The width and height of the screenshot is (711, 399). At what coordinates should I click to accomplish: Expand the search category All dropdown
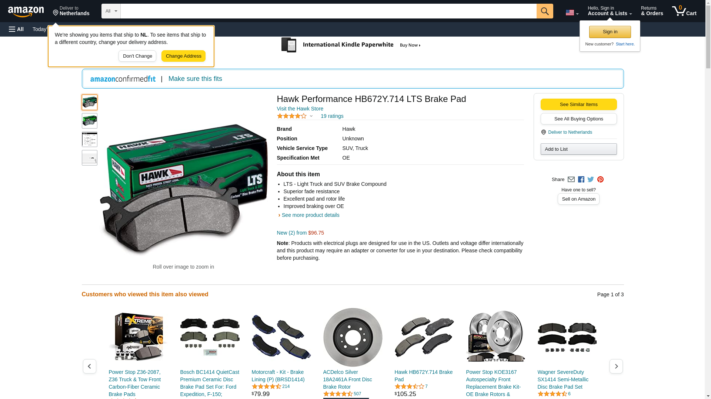coord(111,11)
